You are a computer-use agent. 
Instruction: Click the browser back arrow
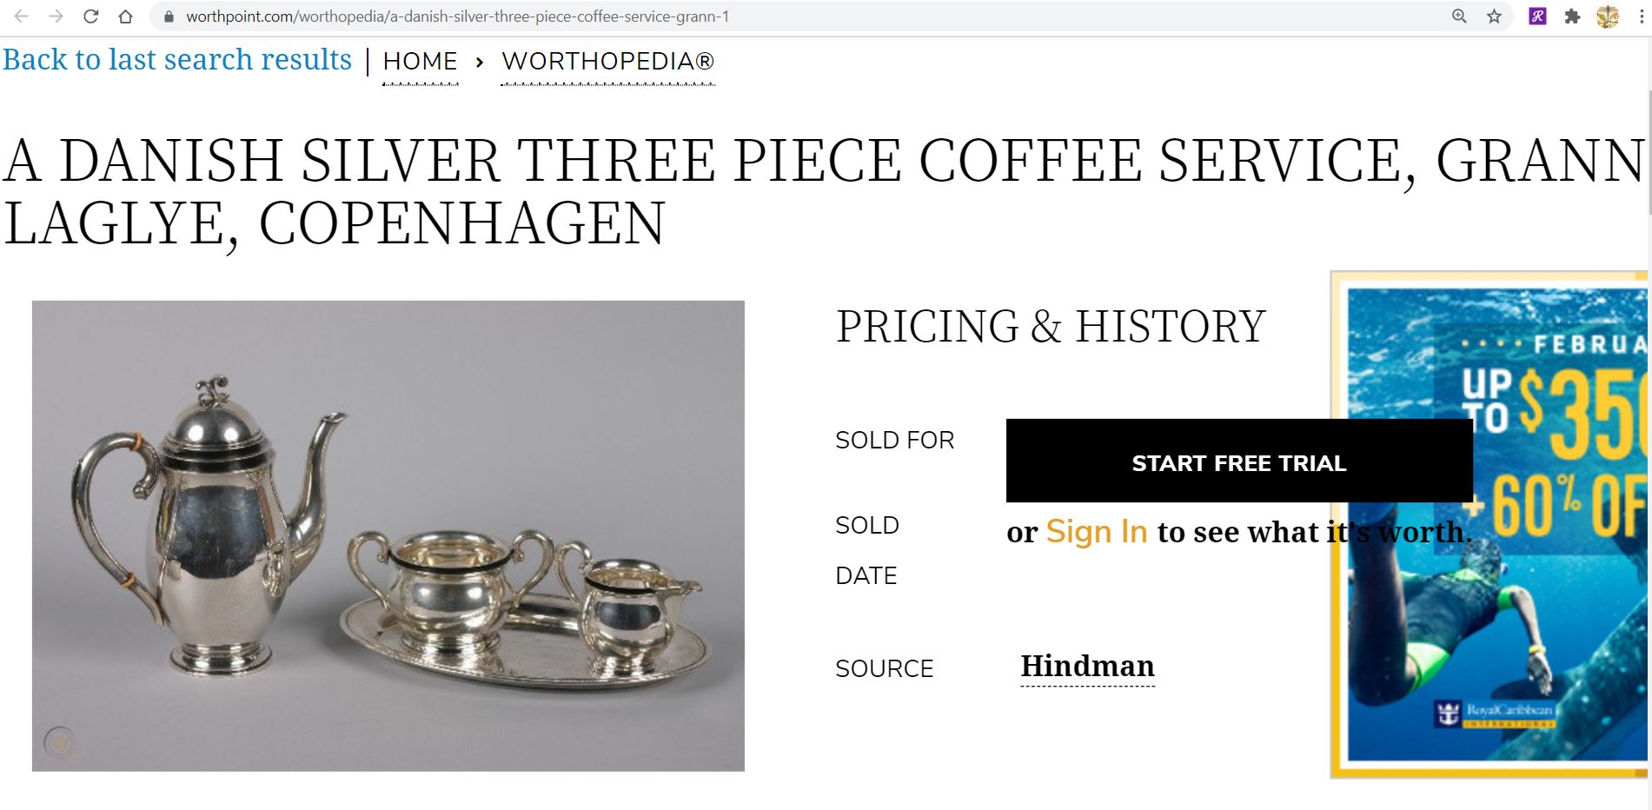(x=19, y=15)
